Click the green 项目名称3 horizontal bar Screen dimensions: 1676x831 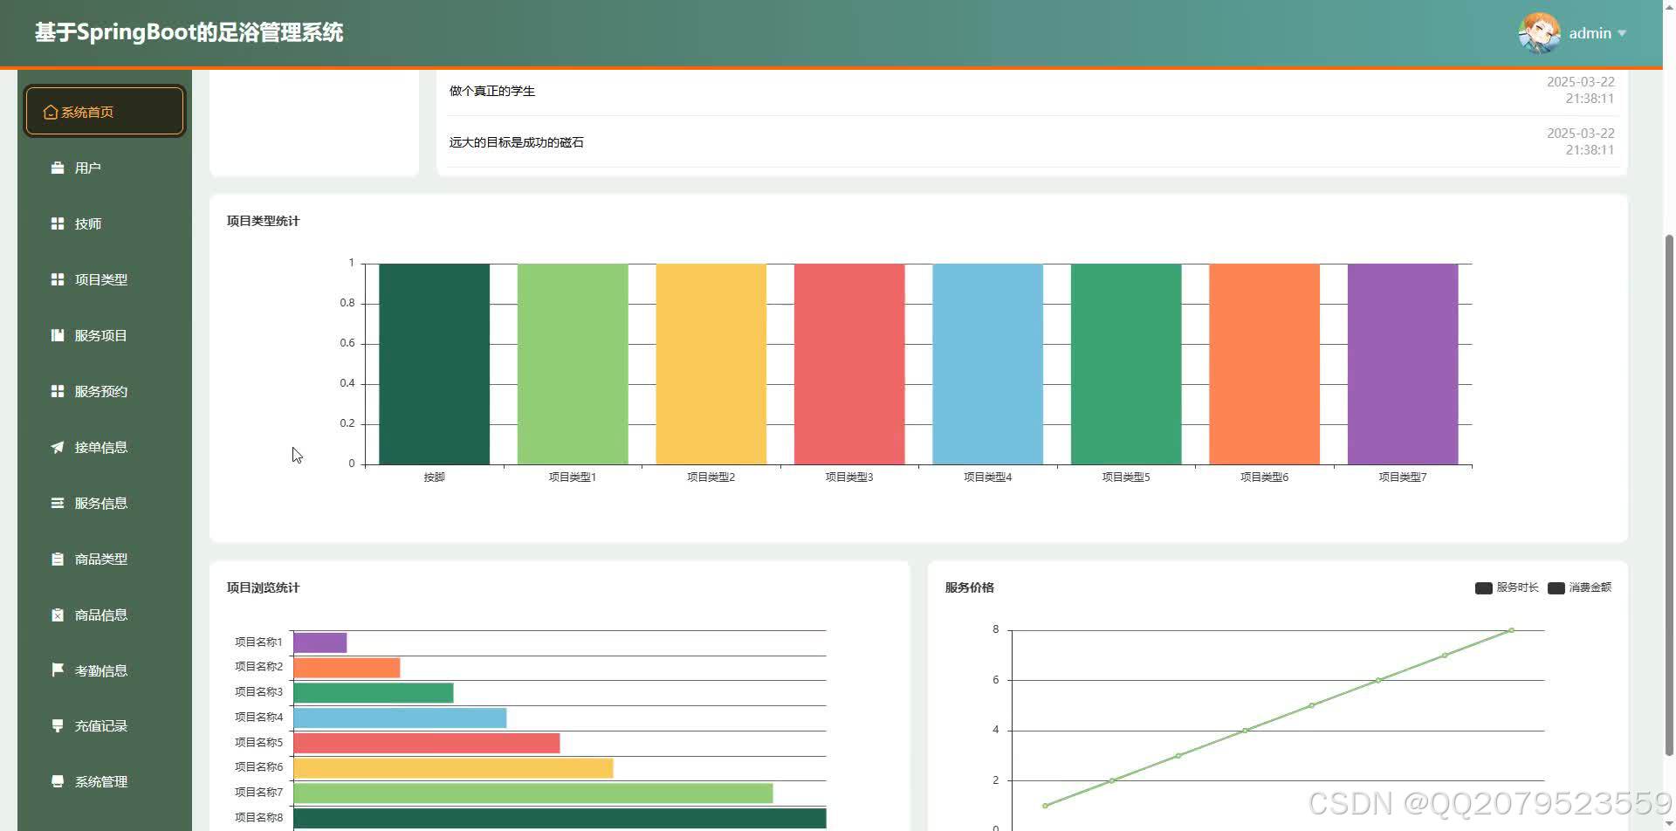(374, 693)
